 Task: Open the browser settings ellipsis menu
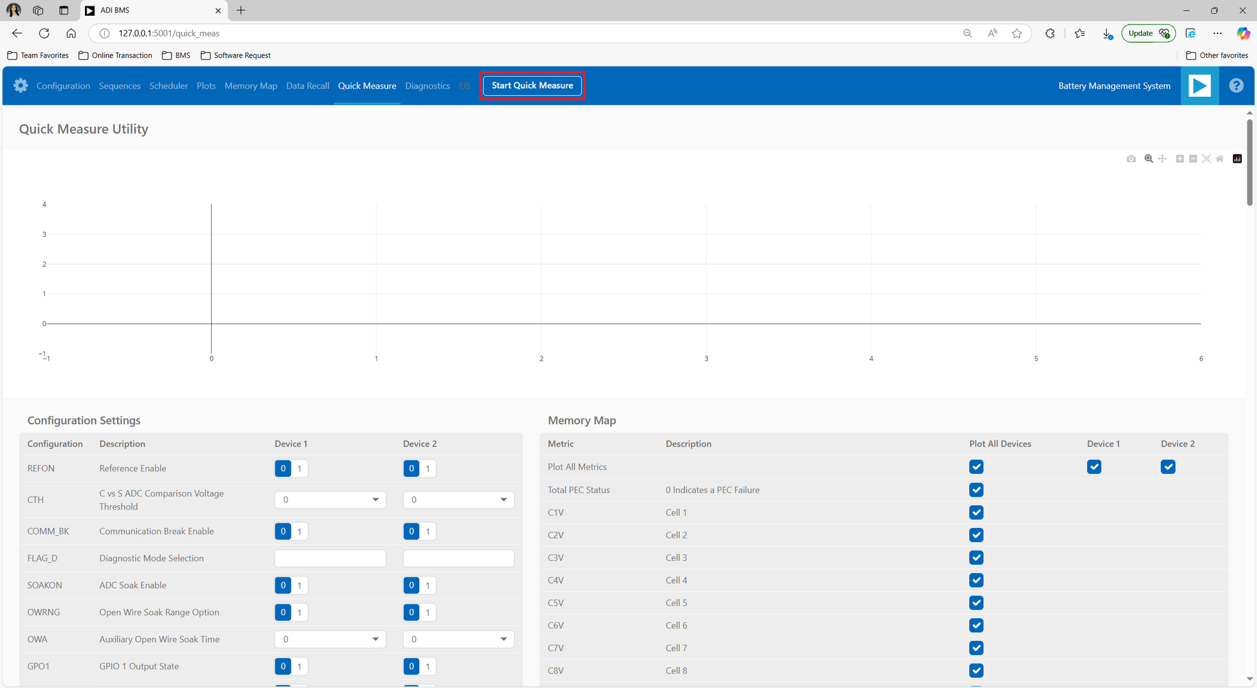tap(1217, 33)
